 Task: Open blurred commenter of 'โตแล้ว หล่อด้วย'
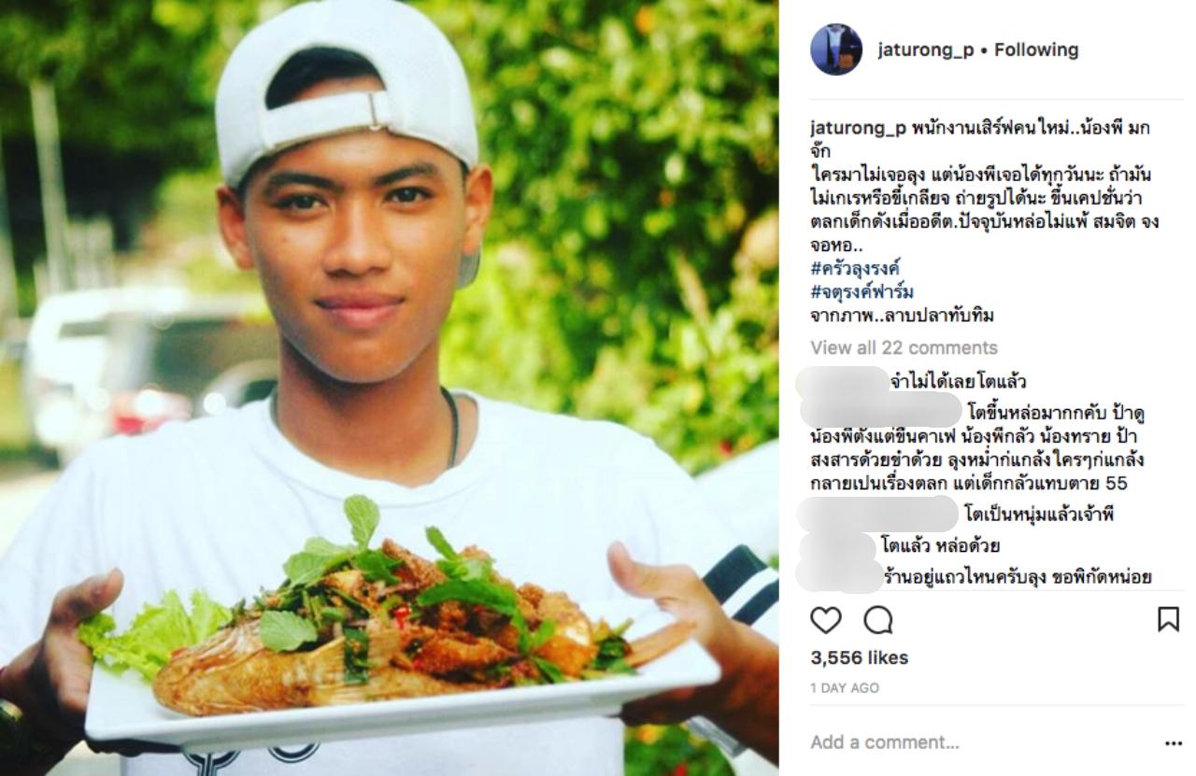(x=838, y=545)
